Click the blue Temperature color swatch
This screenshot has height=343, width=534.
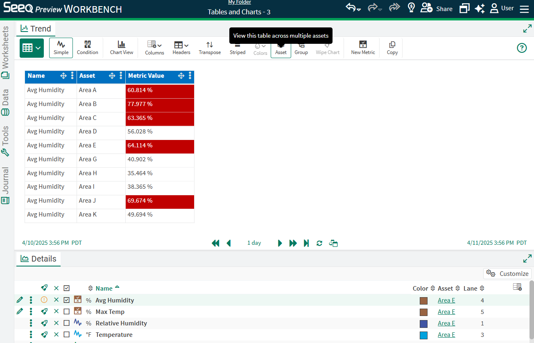[x=423, y=335]
